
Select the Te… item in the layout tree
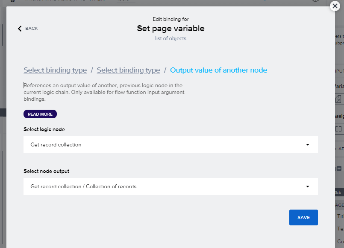(340, 229)
